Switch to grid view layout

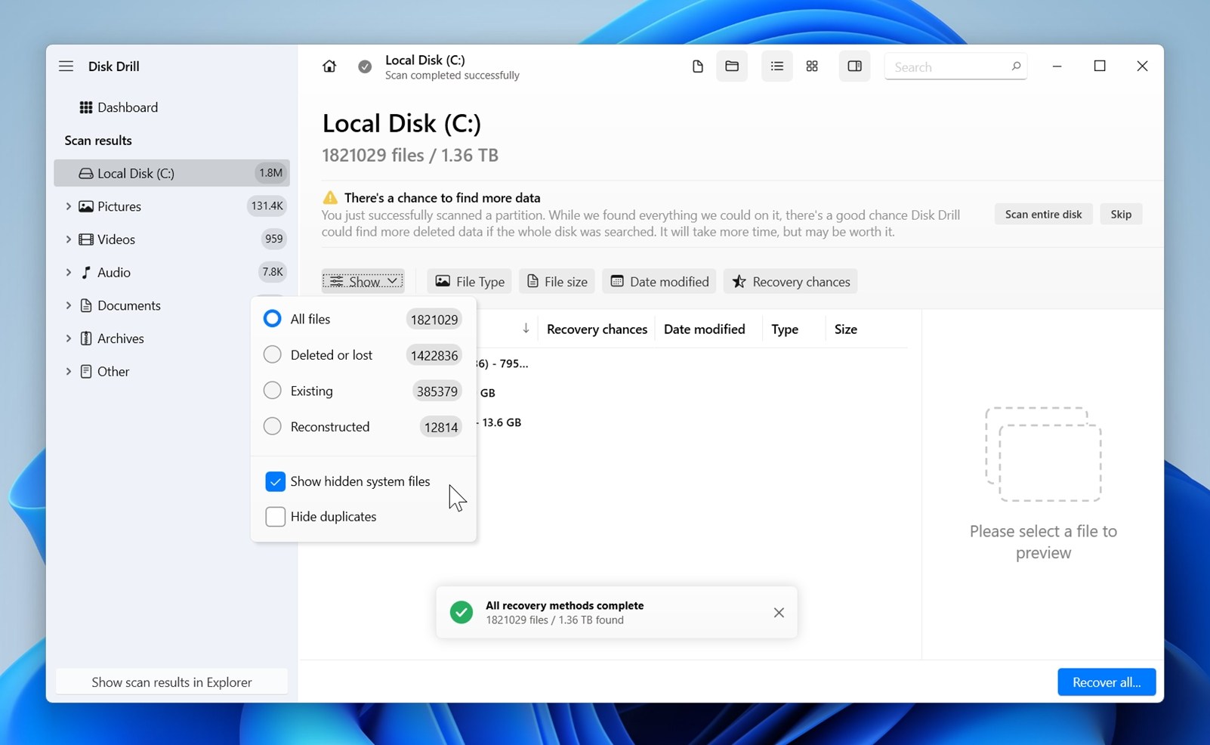click(812, 66)
